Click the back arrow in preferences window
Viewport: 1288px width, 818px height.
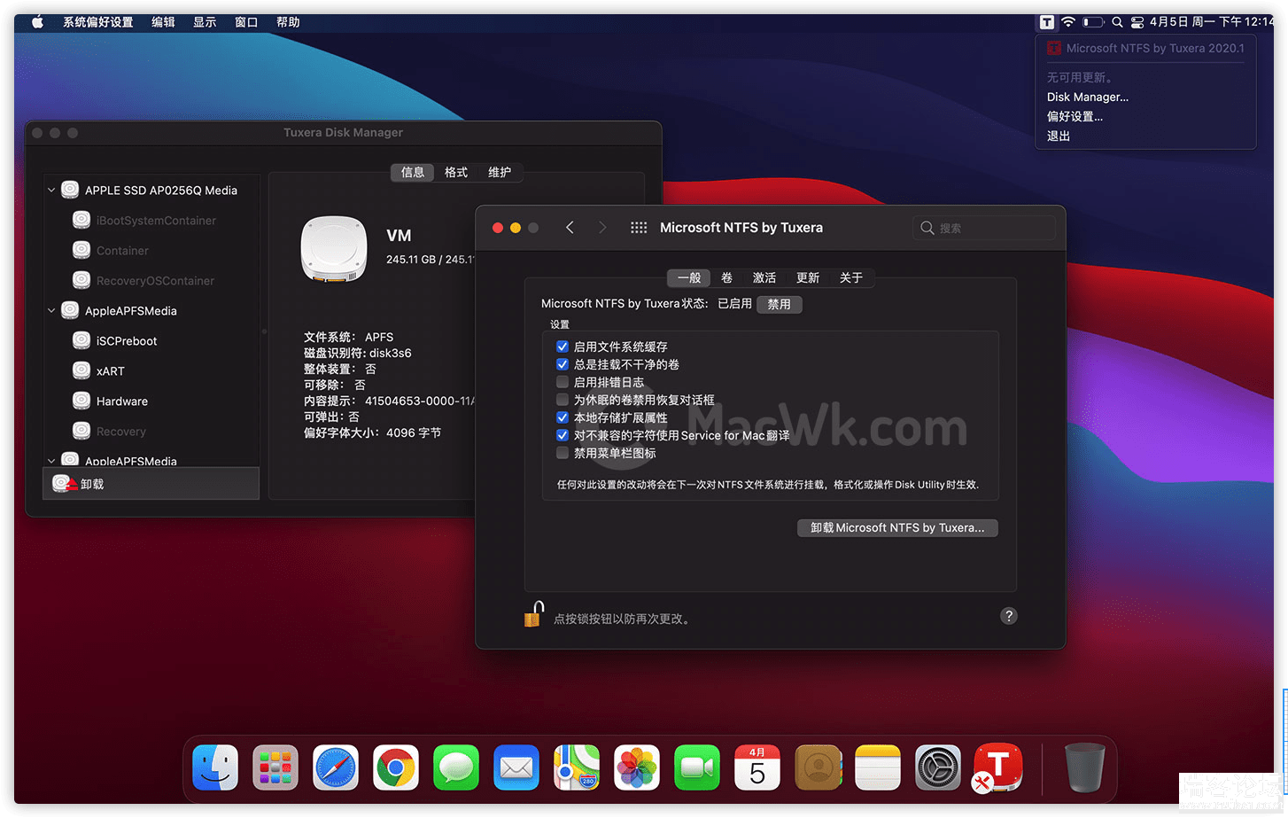tap(570, 228)
